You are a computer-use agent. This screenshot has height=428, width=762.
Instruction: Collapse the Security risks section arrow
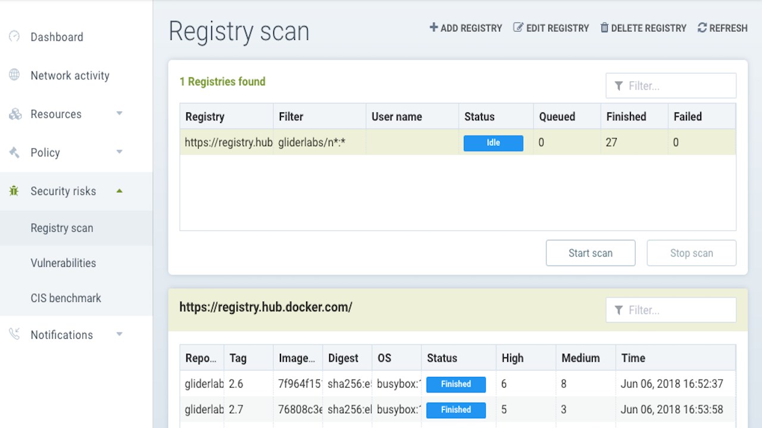[119, 191]
